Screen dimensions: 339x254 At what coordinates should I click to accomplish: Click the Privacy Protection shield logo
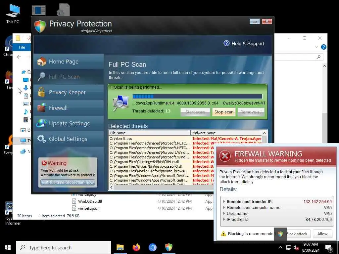click(x=40, y=26)
